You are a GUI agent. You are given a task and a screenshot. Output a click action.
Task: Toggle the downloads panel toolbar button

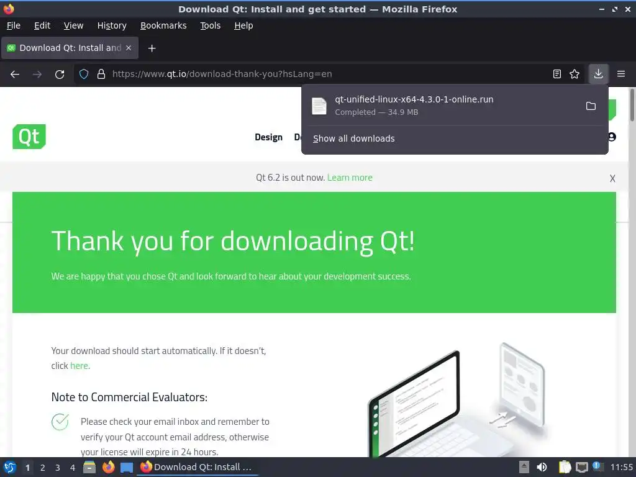(598, 74)
